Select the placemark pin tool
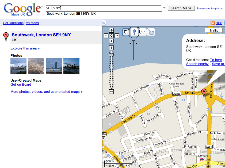 [134, 32]
